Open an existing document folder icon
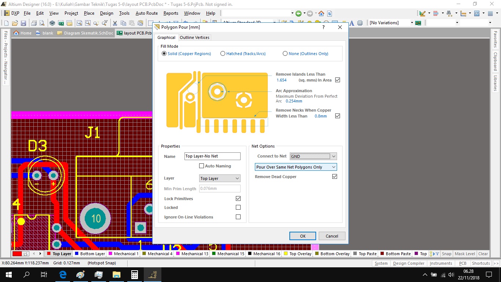The width and height of the screenshot is (501, 282). click(15, 23)
